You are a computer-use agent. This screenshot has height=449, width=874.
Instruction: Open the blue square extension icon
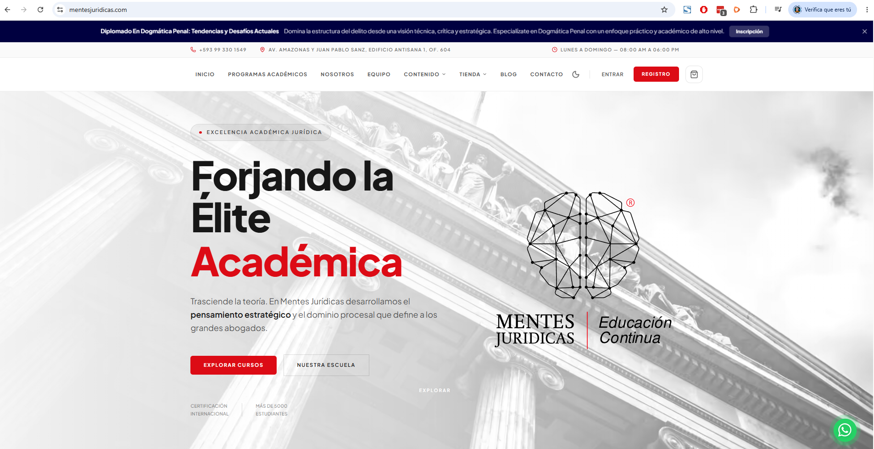(x=687, y=10)
